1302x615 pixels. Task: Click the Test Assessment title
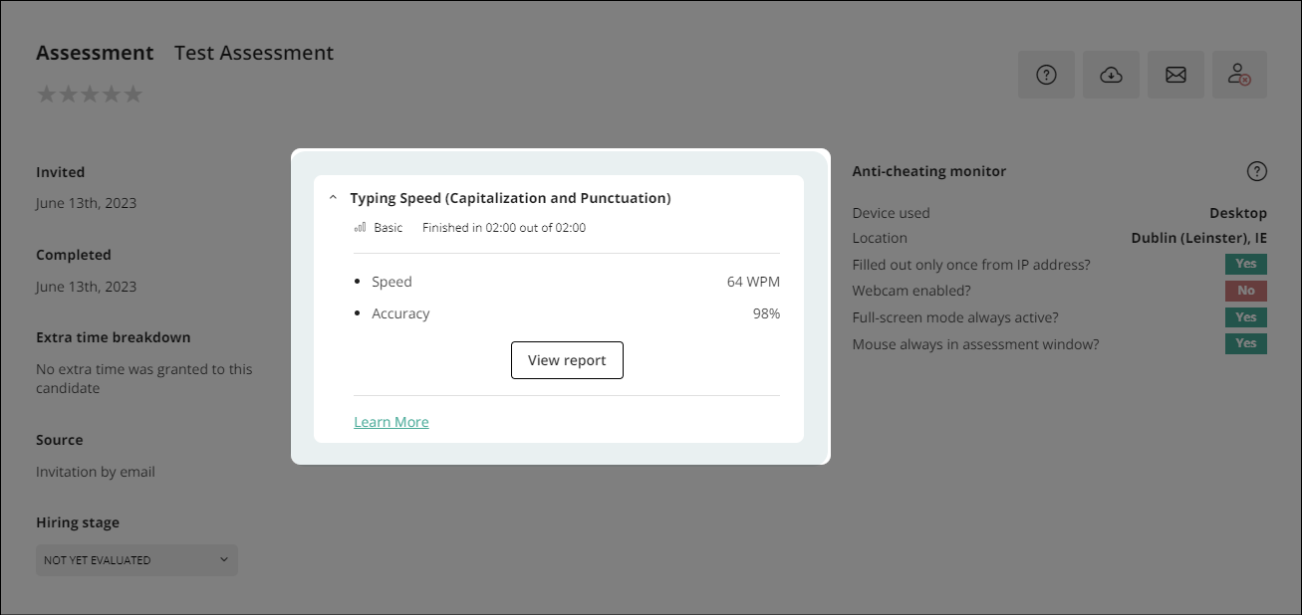point(253,52)
